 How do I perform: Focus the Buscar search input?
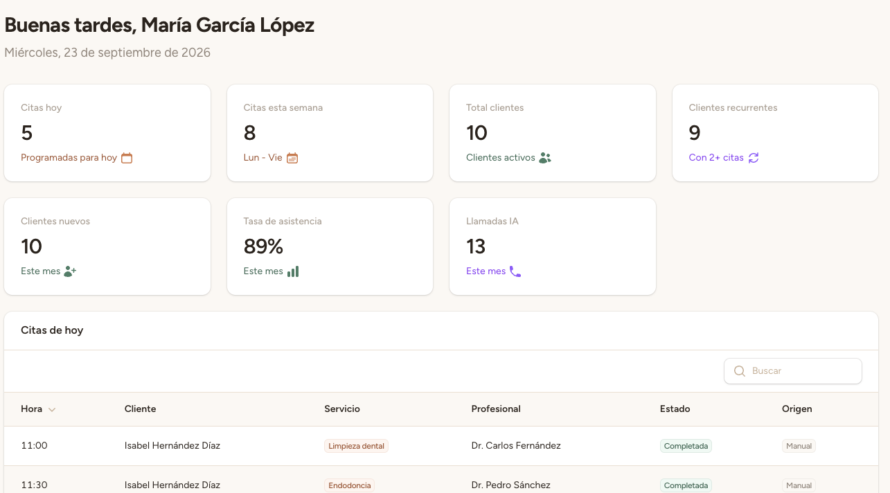(x=793, y=371)
